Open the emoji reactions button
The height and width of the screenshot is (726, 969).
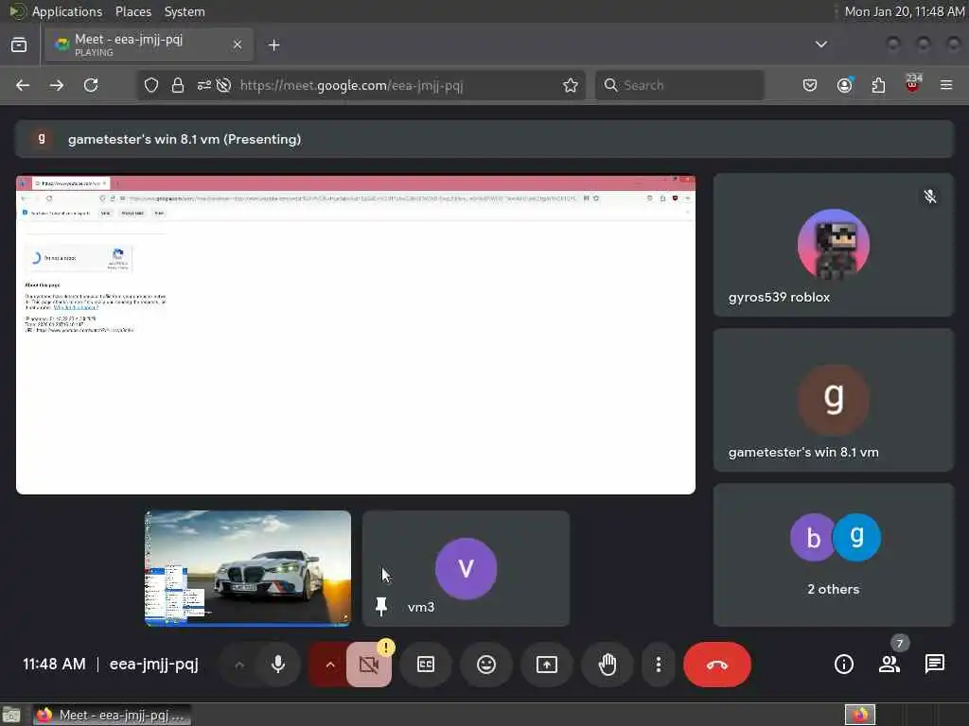click(x=486, y=665)
